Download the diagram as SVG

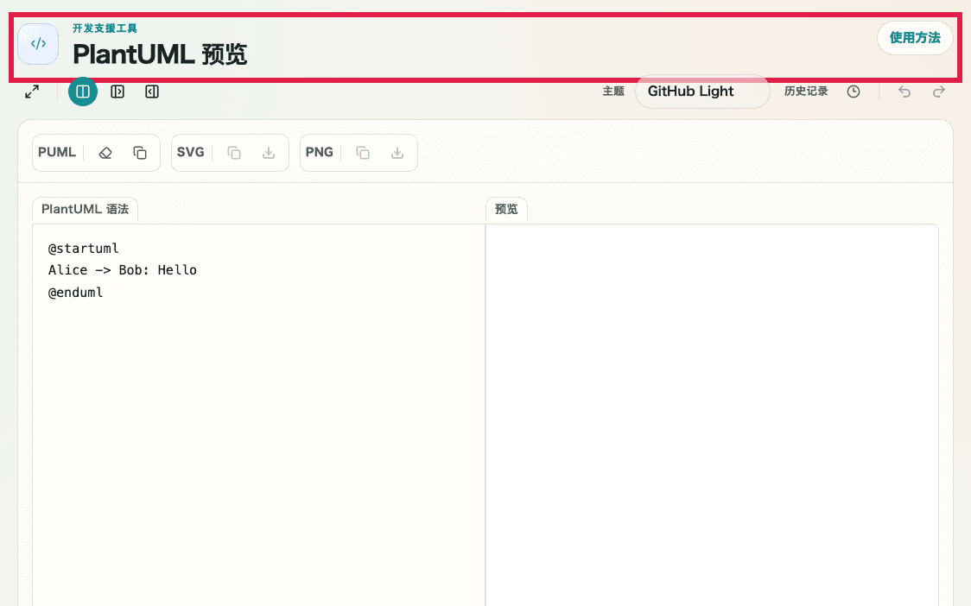[270, 152]
